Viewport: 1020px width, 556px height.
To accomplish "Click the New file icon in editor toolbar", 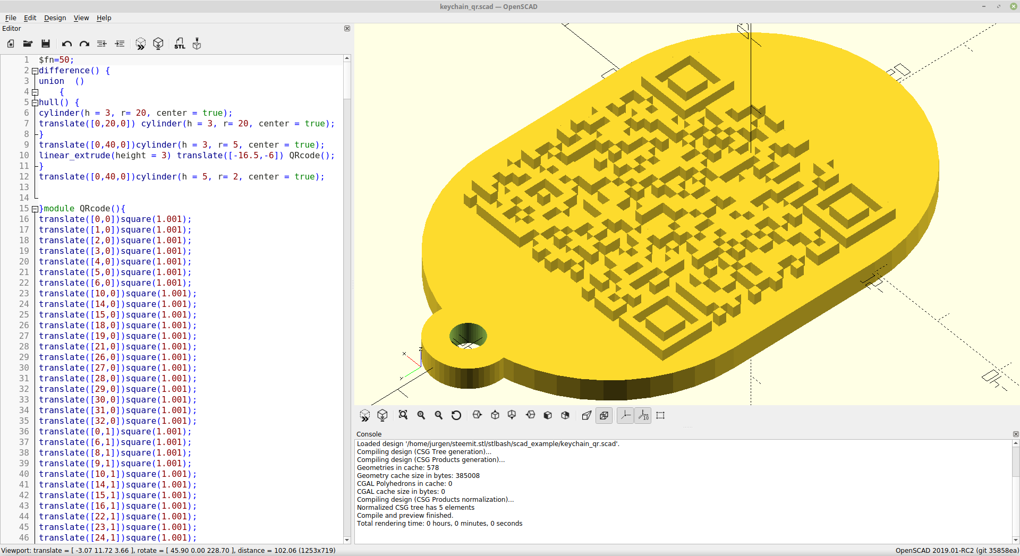I will point(11,44).
